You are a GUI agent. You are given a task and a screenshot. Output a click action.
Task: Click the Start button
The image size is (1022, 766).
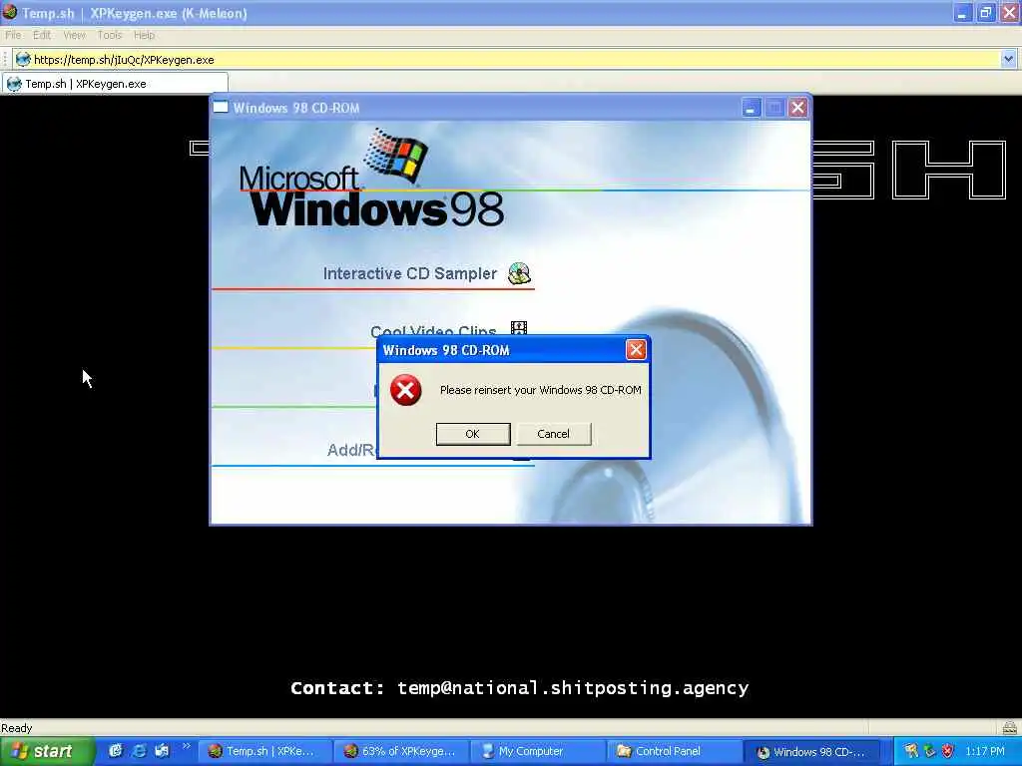pyautogui.click(x=46, y=751)
